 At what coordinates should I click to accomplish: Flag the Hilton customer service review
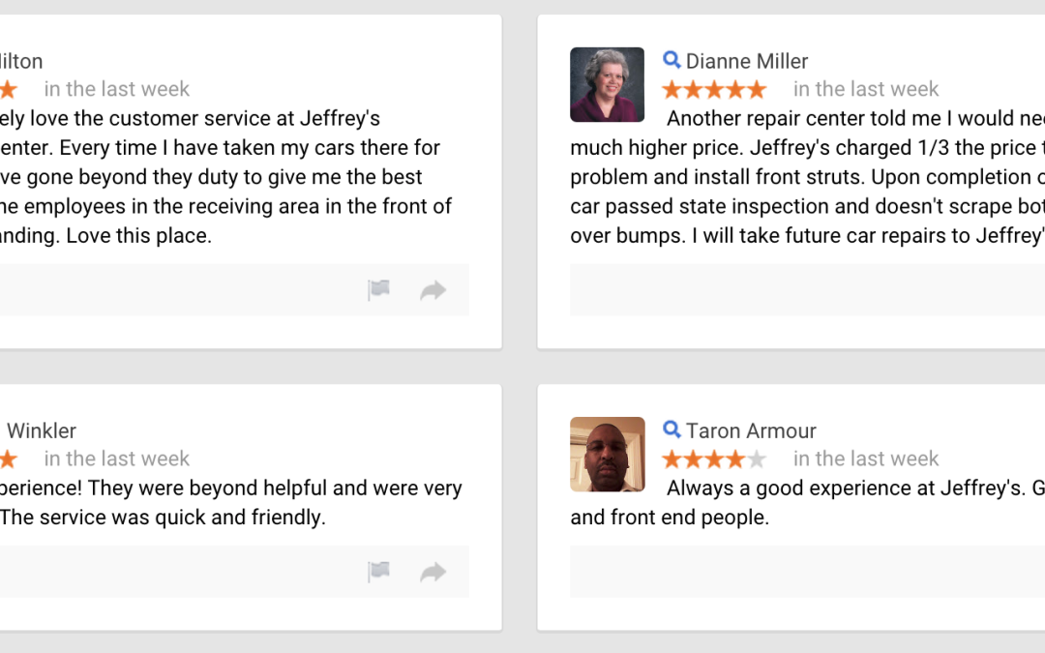pyautogui.click(x=378, y=290)
